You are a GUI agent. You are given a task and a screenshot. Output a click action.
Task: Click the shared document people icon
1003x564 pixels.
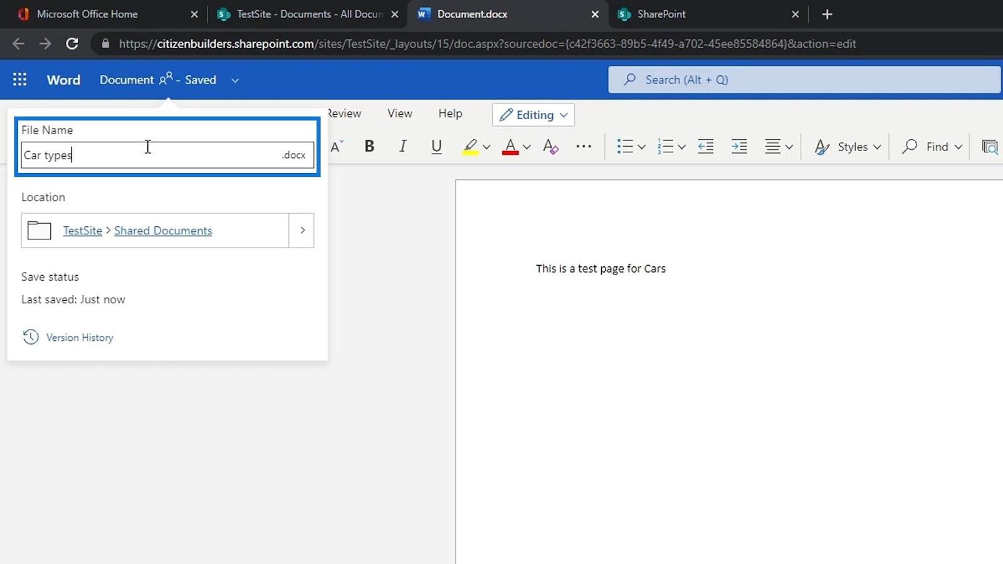point(166,78)
